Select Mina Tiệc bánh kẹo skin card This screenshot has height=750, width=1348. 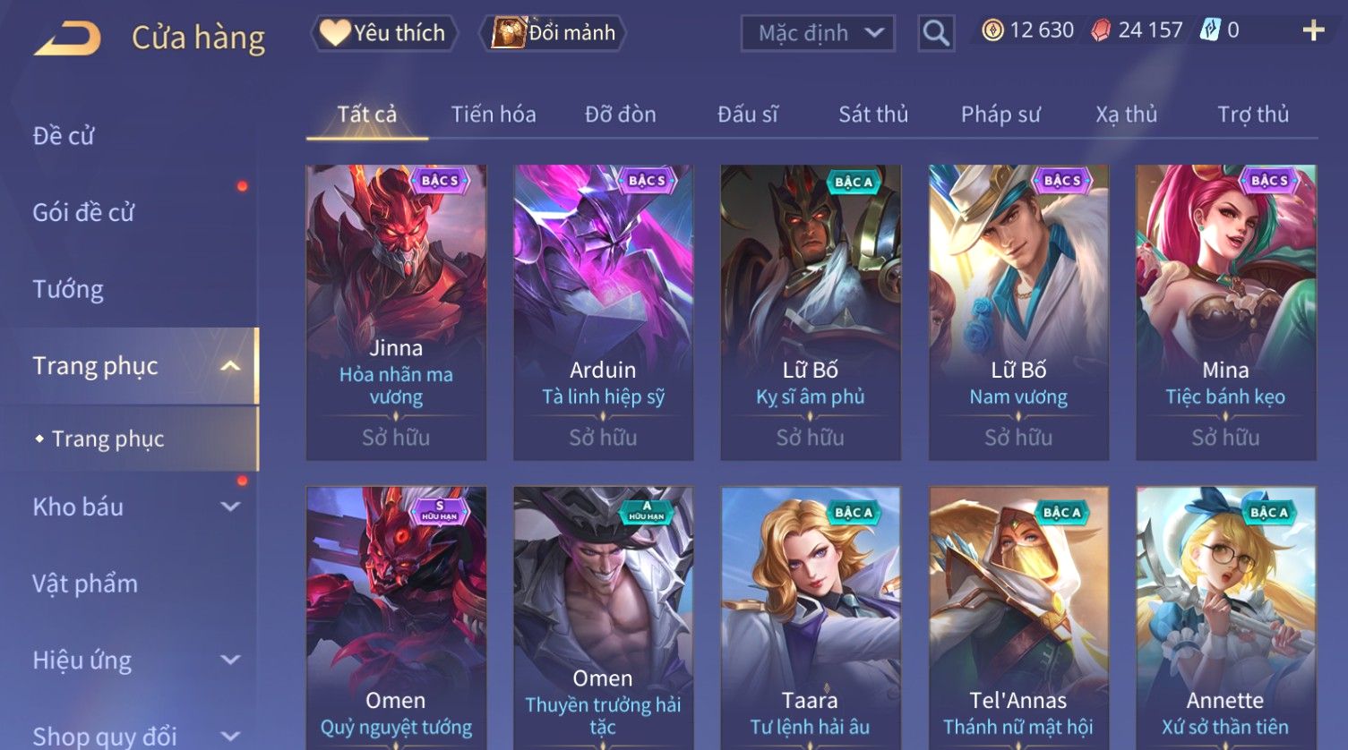point(1225,312)
